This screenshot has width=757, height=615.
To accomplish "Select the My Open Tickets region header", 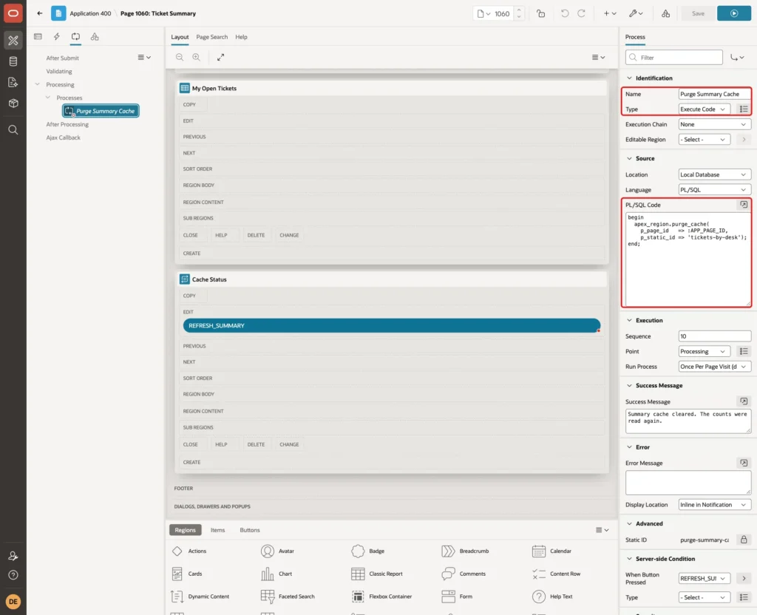I will click(392, 89).
